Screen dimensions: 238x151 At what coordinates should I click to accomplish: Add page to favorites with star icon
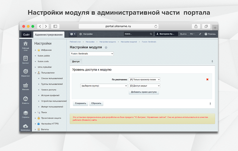click(106, 48)
